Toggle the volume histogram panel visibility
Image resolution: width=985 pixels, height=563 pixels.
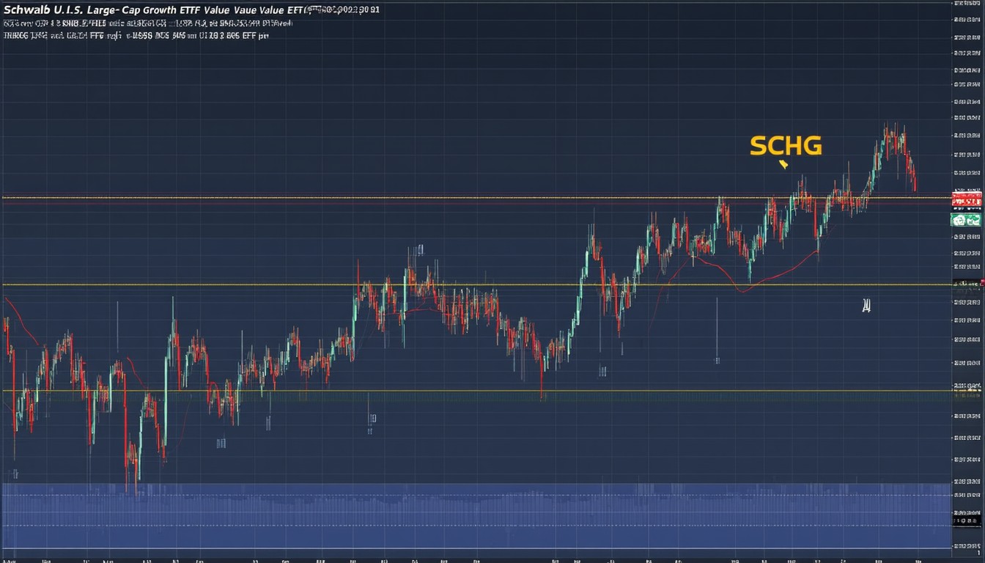[x=491, y=513]
